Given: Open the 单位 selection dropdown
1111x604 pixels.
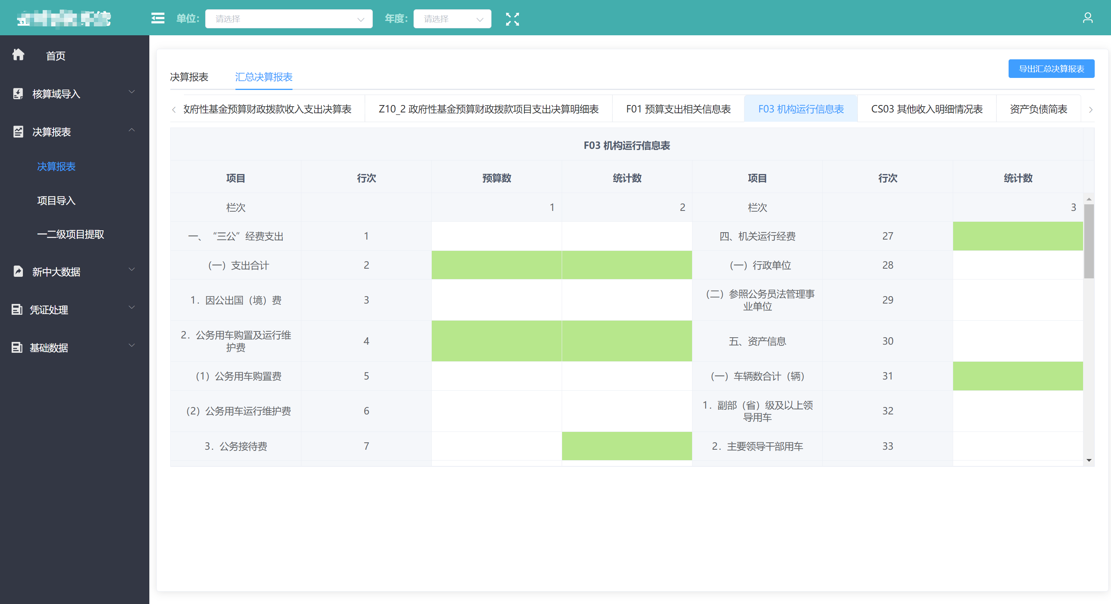Looking at the screenshot, I should coord(289,19).
